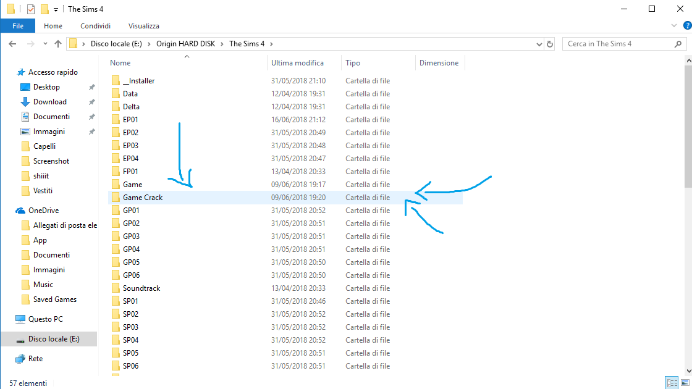Click the Forward navigation arrow
692x389 pixels.
click(30, 44)
